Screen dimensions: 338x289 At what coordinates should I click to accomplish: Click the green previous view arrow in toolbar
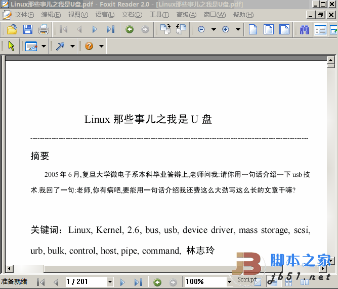click(x=130, y=29)
